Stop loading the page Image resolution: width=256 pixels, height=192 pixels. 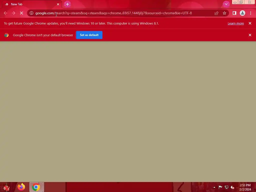[21, 13]
